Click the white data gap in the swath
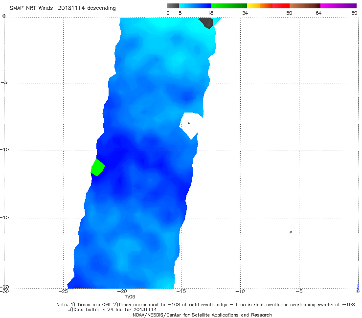The width and height of the screenshot is (362, 318). pos(191,125)
